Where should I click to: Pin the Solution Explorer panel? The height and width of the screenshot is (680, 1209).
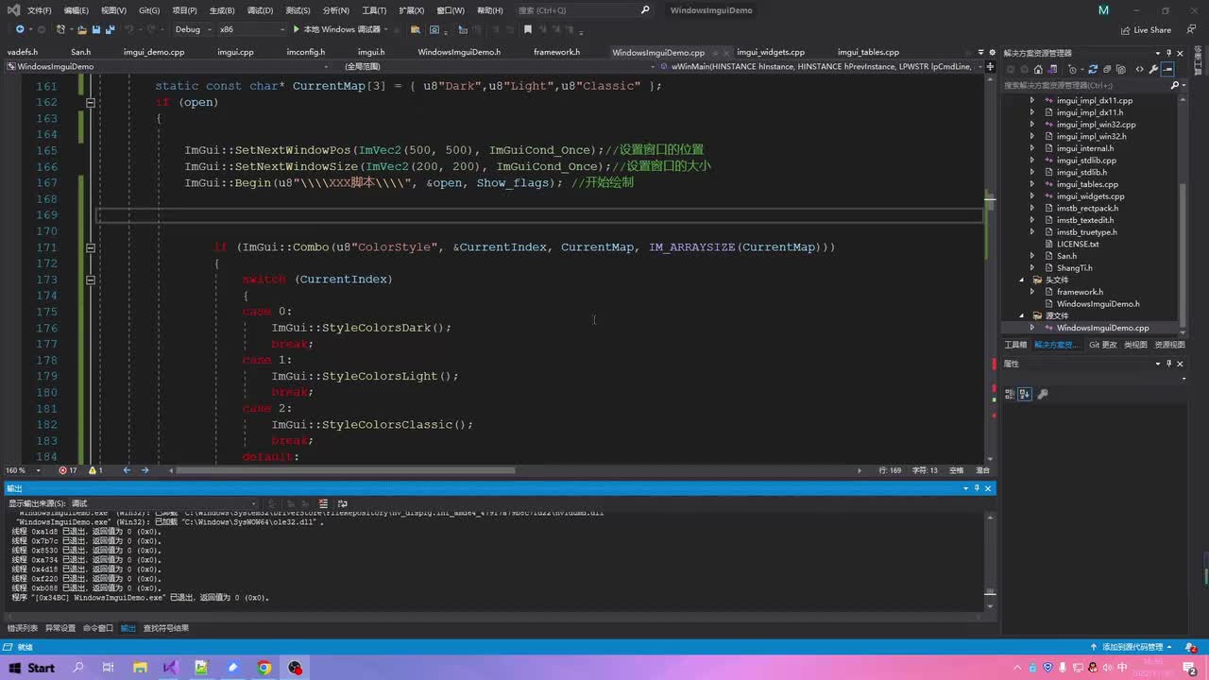coord(1167,53)
